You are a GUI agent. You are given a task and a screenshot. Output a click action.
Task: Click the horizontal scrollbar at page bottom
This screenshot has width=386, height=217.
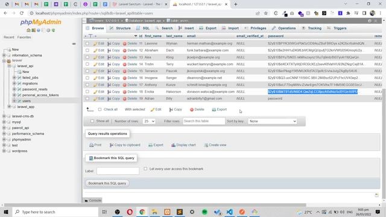coord(155,205)
